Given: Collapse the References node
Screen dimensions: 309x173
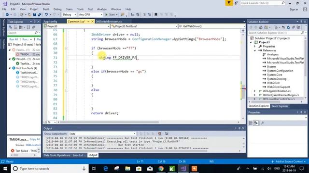Looking at the screenshot, I should [254, 50].
